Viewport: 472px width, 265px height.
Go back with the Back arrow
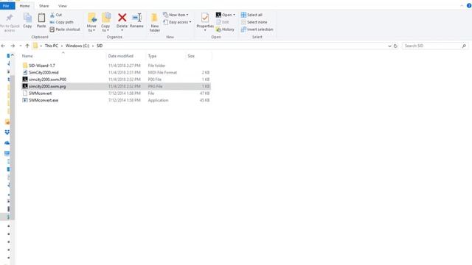coord(3,46)
